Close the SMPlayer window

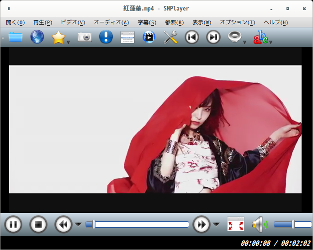click(304, 9)
